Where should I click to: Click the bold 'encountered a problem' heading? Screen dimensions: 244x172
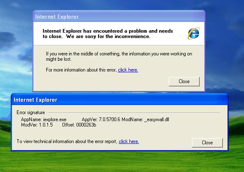(108, 33)
